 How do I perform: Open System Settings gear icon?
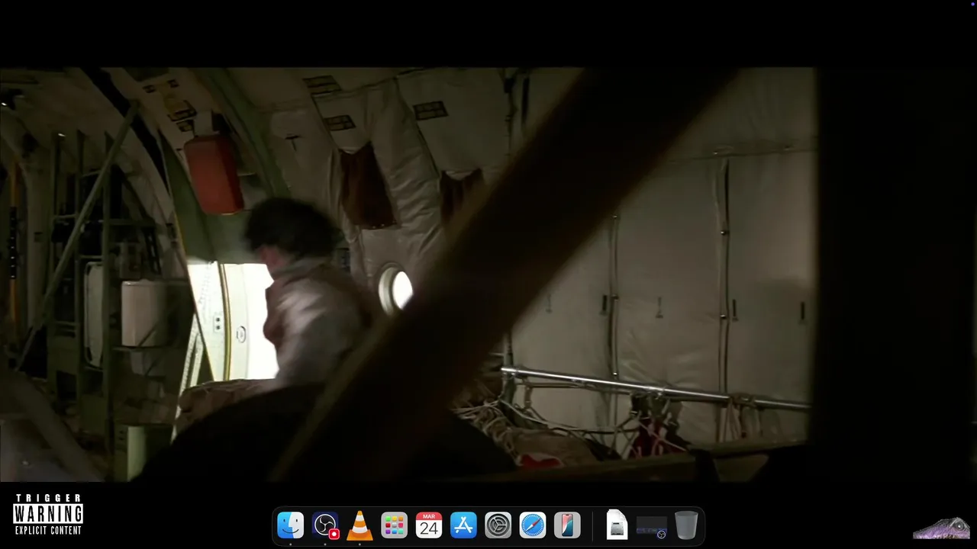pyautogui.click(x=498, y=525)
